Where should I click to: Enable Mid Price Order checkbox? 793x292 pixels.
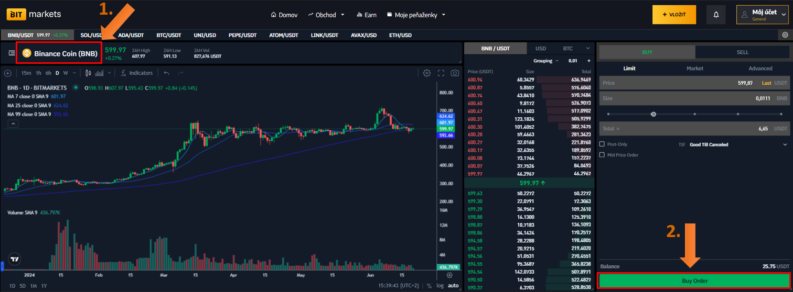tap(602, 155)
